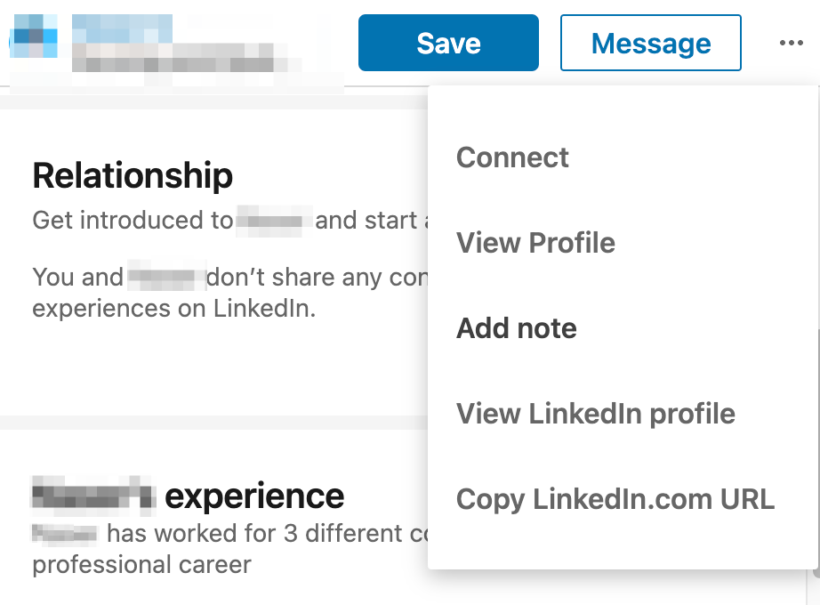Open View LinkedIn profile menu item
820x605 pixels.
click(596, 414)
